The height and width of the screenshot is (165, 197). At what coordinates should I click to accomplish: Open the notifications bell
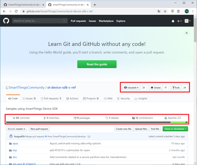click(173, 21)
